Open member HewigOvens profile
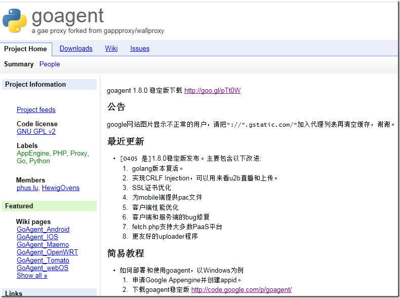 tap(61, 188)
